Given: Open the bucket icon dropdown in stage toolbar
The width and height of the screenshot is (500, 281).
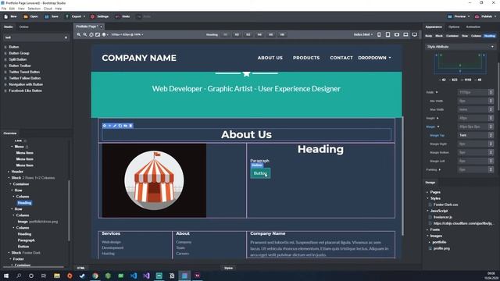Looking at the screenshot, I should point(105,34).
